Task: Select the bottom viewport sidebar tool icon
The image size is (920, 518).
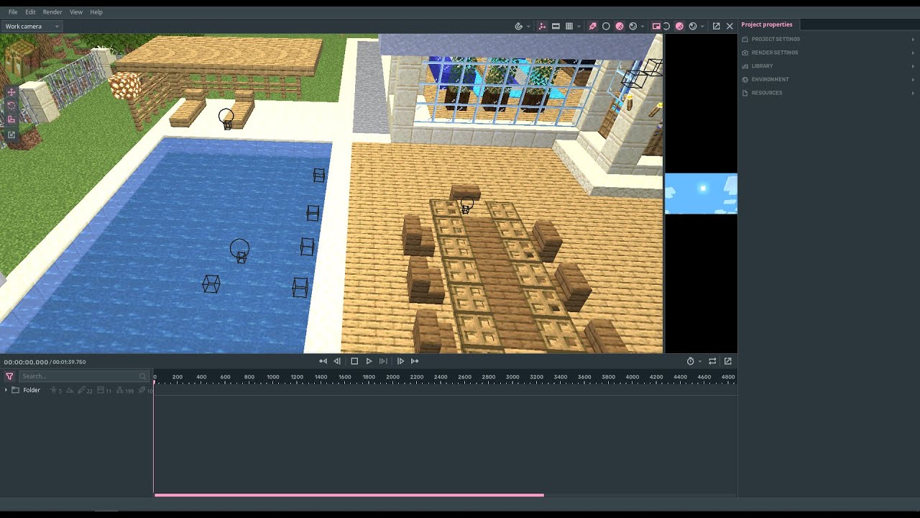Action: click(11, 135)
